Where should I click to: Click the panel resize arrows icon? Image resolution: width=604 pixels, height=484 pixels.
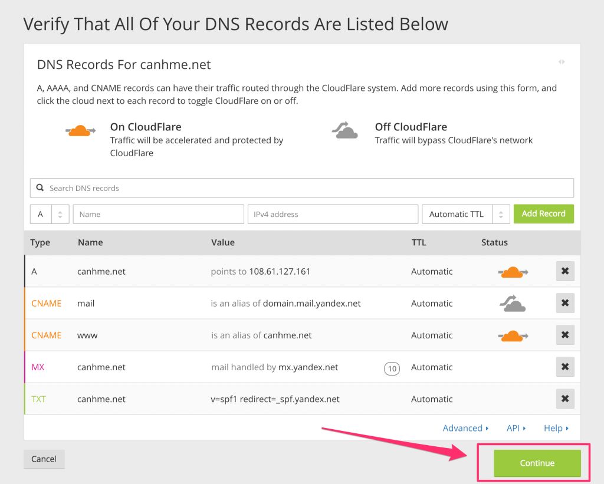tap(562, 62)
